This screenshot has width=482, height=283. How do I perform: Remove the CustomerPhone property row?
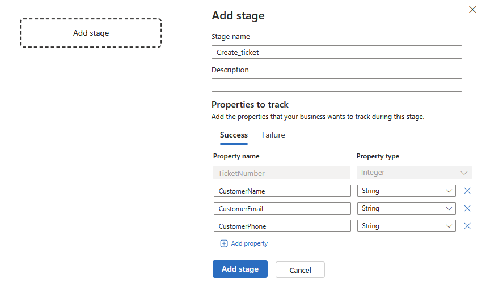pos(467,226)
